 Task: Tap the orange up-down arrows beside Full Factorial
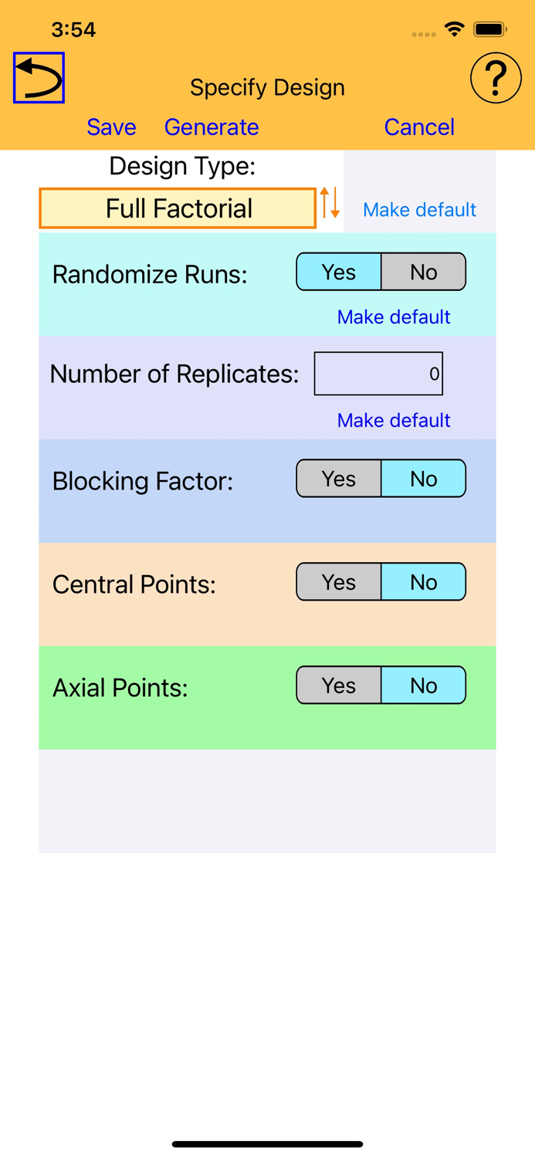point(330,207)
